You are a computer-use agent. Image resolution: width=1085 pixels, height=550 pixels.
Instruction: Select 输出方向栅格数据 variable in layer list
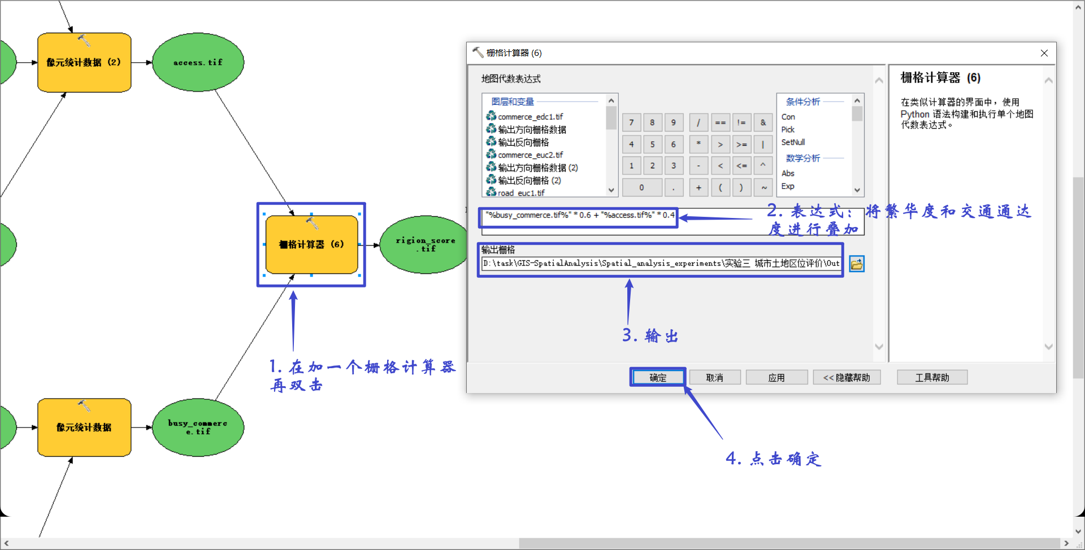click(x=532, y=129)
